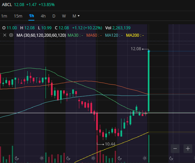Click the blue last-price dot marker
The height and width of the screenshot is (163, 195).
(x=149, y=51)
